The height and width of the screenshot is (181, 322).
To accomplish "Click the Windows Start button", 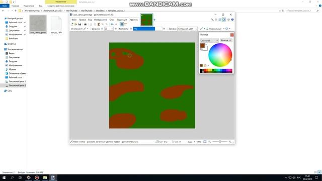I will pos(4,177).
